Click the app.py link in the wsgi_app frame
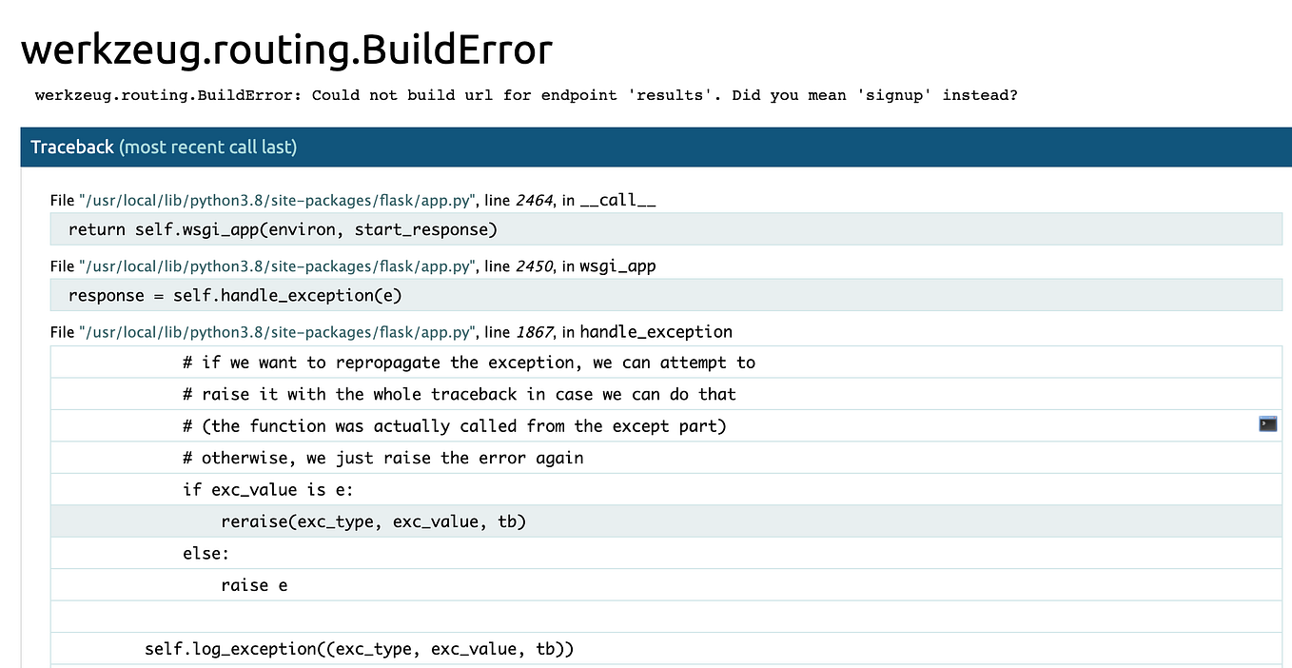The height and width of the screenshot is (668, 1292). (x=275, y=265)
